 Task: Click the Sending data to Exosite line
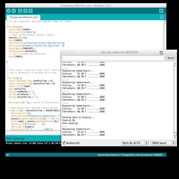pos(79,117)
